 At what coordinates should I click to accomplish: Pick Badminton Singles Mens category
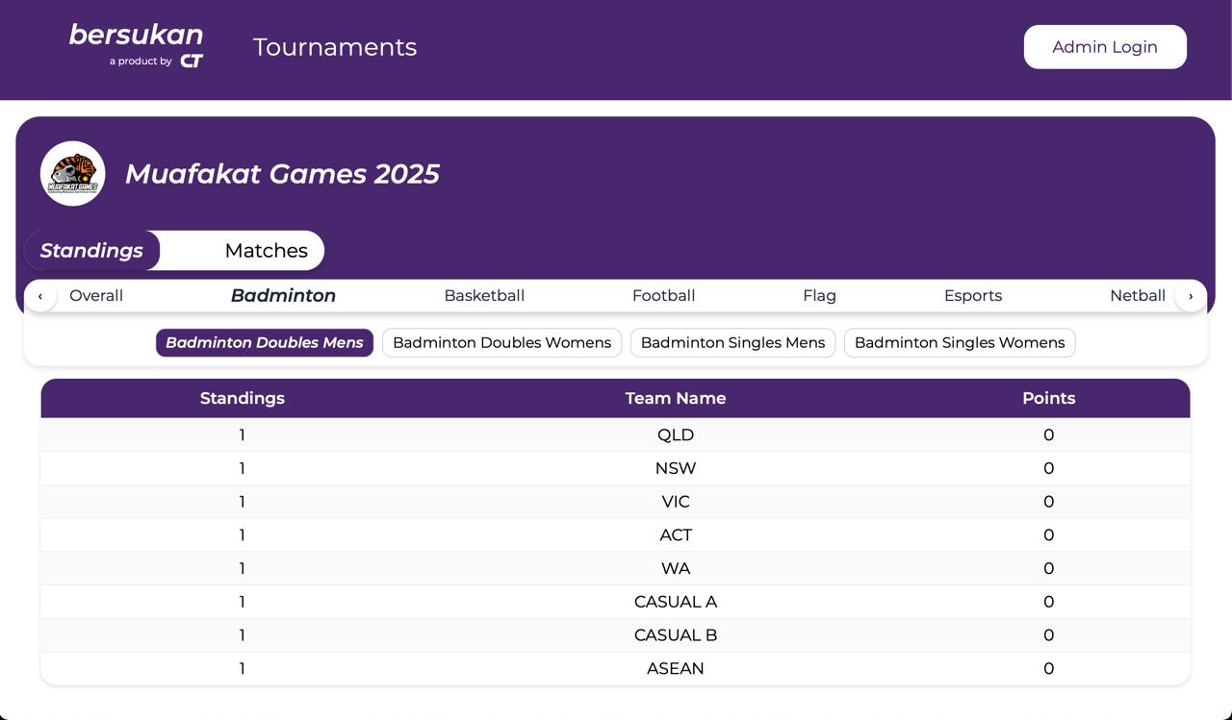(x=732, y=343)
